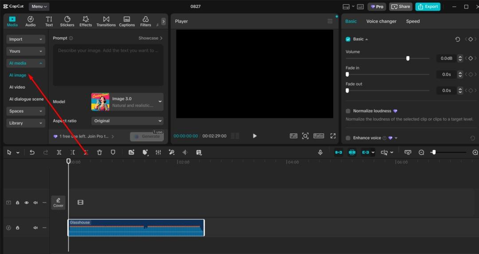The height and width of the screenshot is (254, 479).
Task: Uncheck the Basic checkbox
Action: [348, 39]
